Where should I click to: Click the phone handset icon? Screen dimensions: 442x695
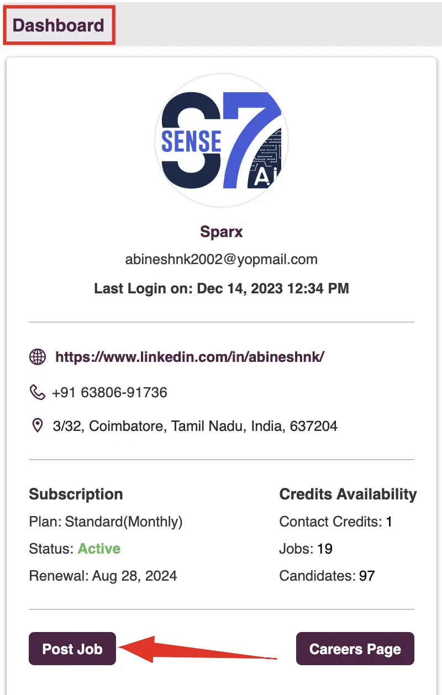coord(37,392)
